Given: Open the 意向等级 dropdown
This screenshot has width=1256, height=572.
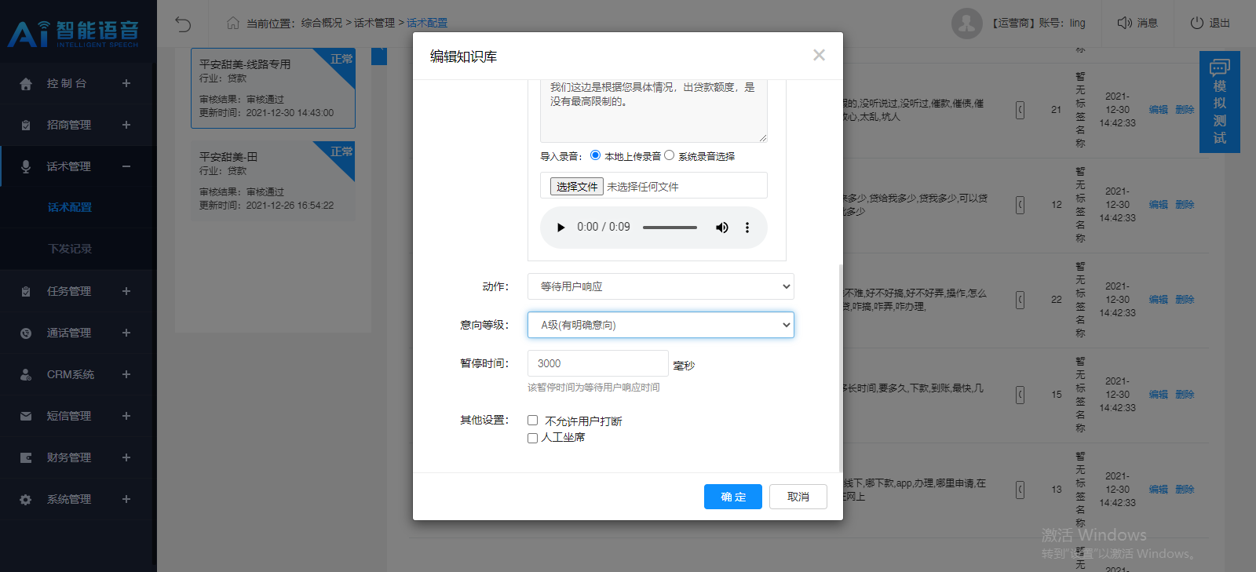Looking at the screenshot, I should [660, 325].
